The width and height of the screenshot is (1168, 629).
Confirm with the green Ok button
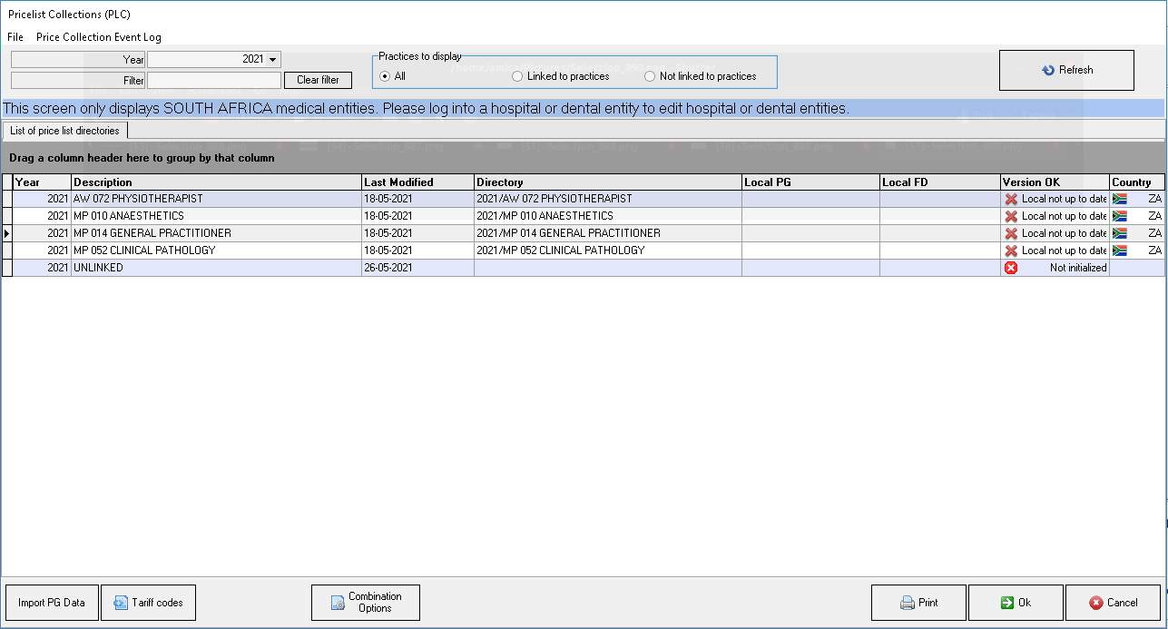click(x=1015, y=603)
